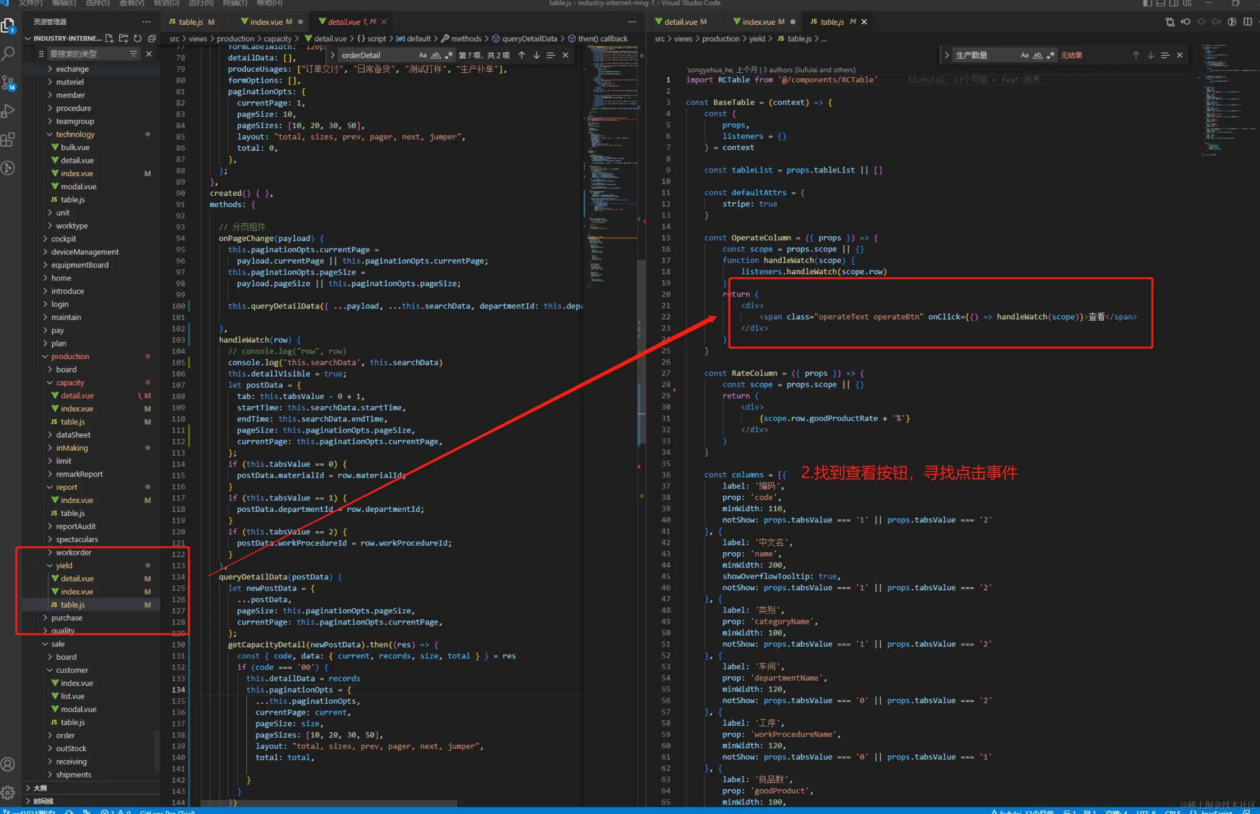Open table.js file under yield folder
This screenshot has width=1260, height=814.
click(x=72, y=605)
